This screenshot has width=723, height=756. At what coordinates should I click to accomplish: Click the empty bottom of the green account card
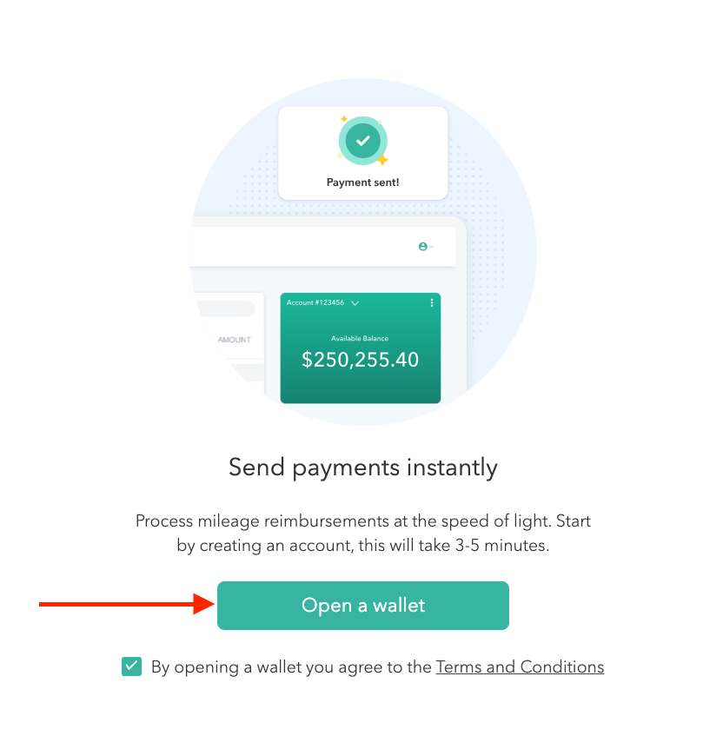tap(360, 389)
